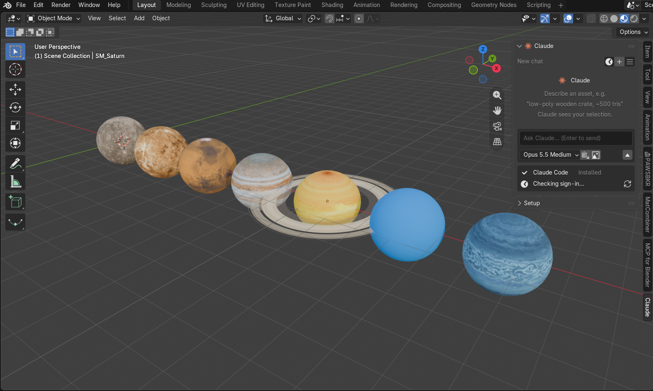Select the Transform tool
This screenshot has height=391, width=653.
click(x=15, y=143)
